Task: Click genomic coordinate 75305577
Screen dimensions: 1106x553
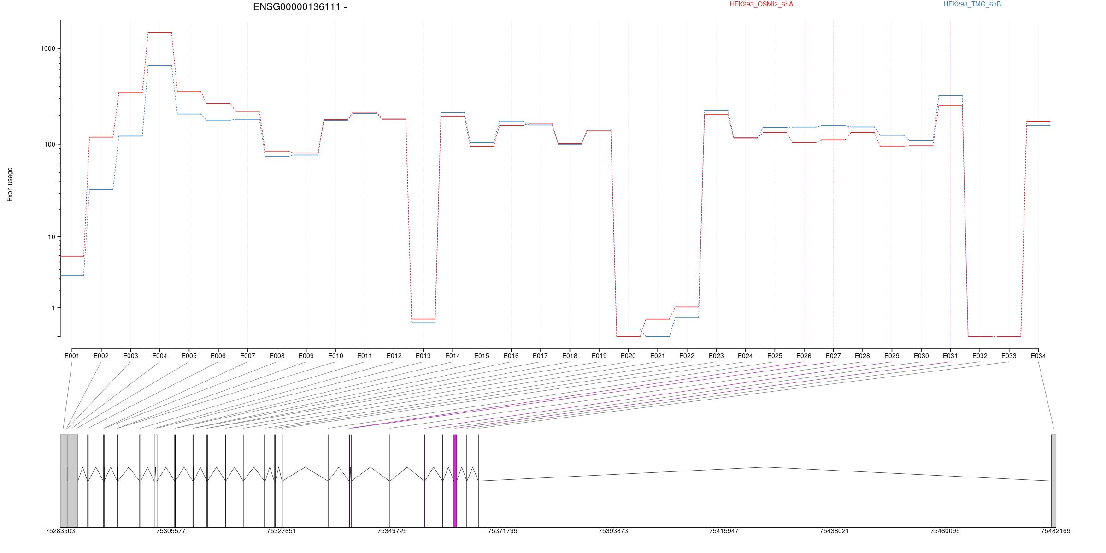Action: pyautogui.click(x=171, y=531)
